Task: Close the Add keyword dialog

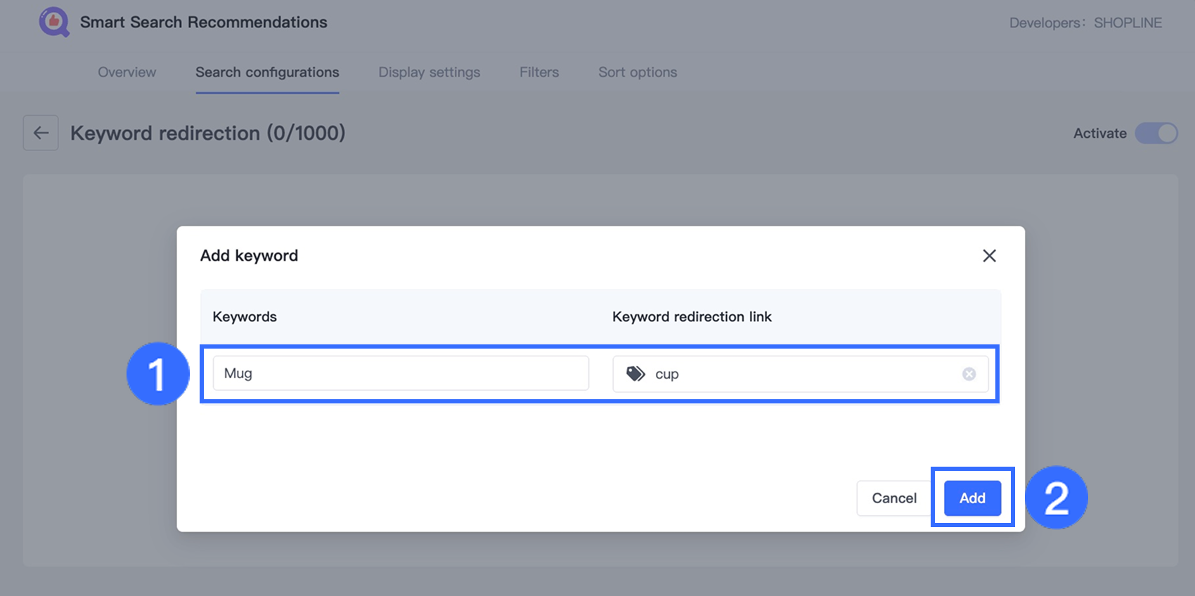Action: point(989,256)
